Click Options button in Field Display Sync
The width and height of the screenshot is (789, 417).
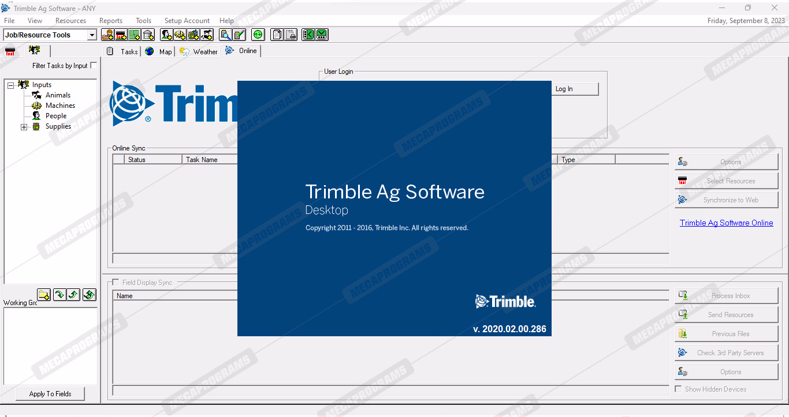pos(726,372)
